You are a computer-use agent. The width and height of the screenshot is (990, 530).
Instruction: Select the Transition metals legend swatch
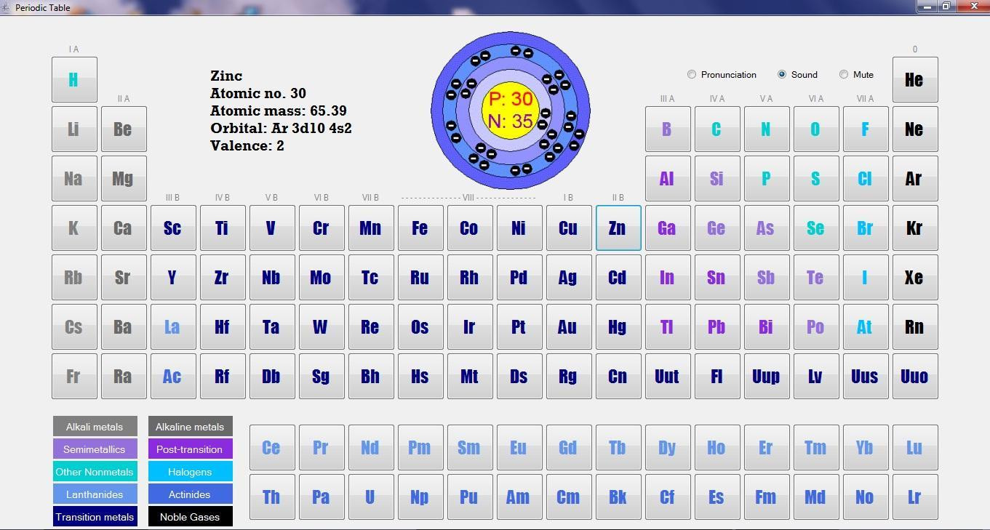click(x=95, y=517)
